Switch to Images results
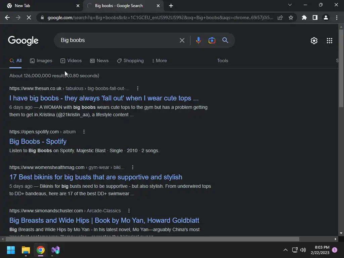This screenshot has height=258, width=344. [41, 61]
